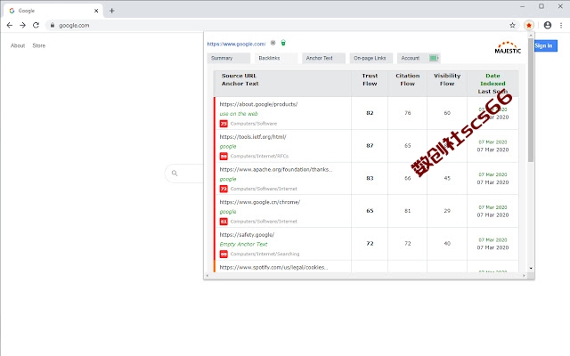Go forward to next page
570x356 pixels.
click(22, 25)
